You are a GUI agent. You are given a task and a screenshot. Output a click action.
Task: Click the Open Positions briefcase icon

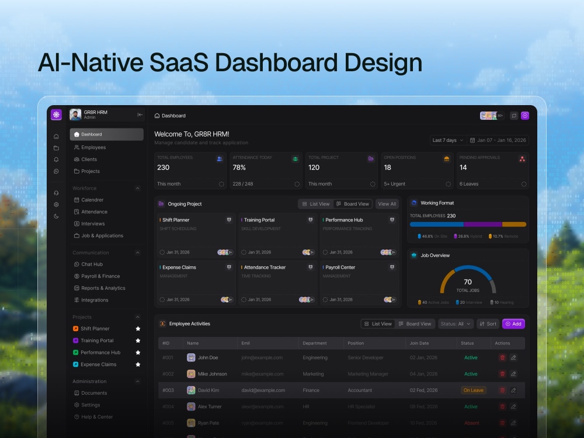pos(446,159)
